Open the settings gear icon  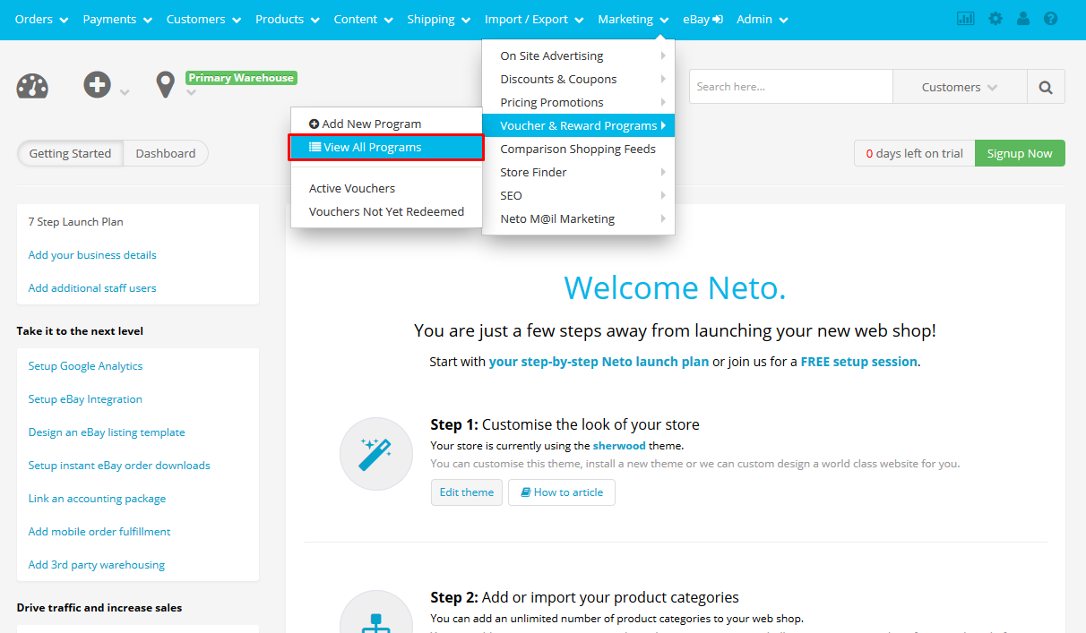point(995,19)
